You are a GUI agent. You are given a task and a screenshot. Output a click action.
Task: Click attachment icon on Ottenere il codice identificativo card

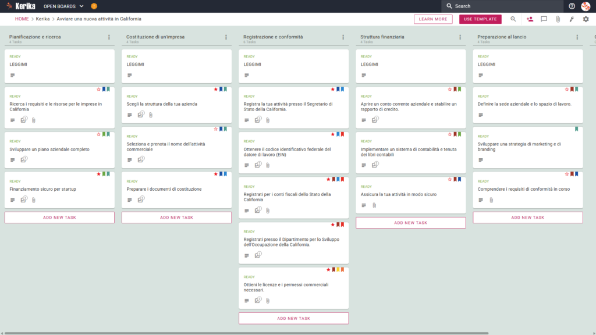pos(268,165)
